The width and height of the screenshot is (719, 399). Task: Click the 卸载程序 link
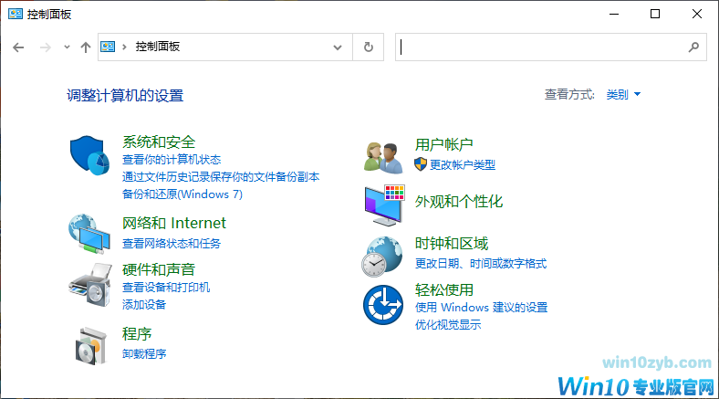(144, 354)
